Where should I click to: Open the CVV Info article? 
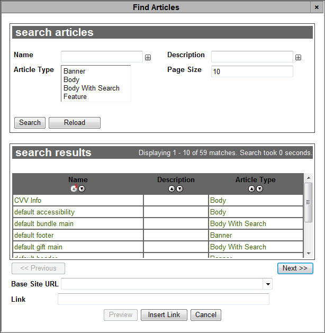[28, 200]
